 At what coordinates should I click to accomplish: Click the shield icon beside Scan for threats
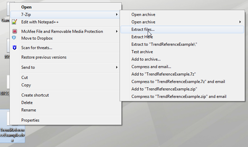pos(14,48)
